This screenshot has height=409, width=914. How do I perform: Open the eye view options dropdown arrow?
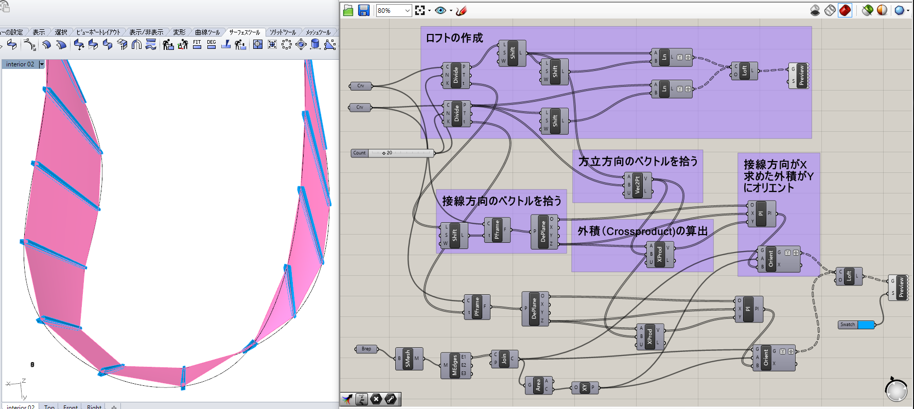[451, 11]
